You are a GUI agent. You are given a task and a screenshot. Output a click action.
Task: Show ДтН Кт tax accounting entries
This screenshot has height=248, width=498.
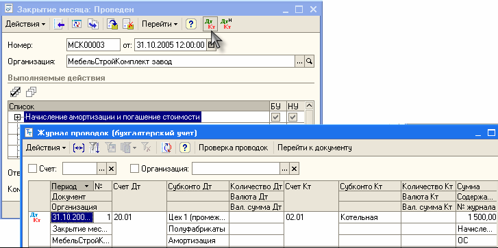226,24
